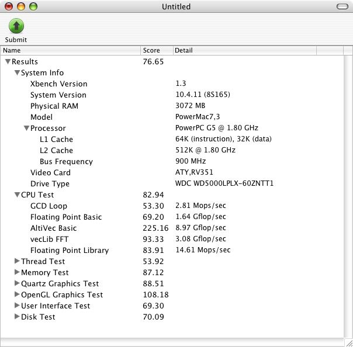
Task: Zoom the window with the green button
Action: click(33, 6)
